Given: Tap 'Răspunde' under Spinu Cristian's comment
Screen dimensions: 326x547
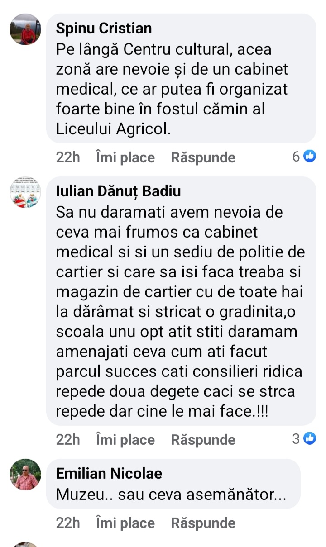Looking at the screenshot, I should (203, 157).
